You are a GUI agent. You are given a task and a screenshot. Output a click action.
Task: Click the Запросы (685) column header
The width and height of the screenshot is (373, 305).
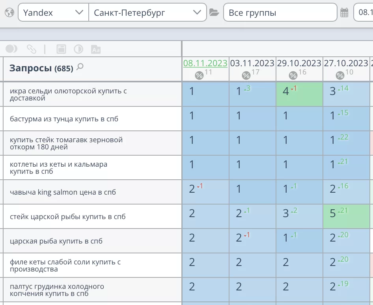(x=41, y=68)
